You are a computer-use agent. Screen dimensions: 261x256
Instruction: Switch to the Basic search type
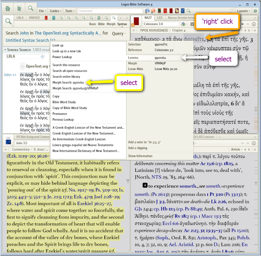click(93, 24)
